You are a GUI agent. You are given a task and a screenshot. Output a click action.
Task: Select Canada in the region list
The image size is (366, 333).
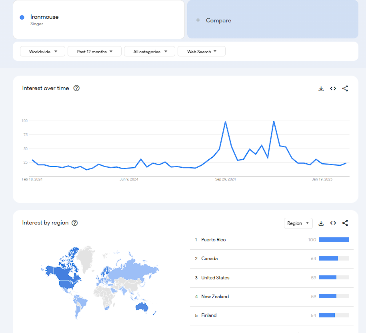[210, 259]
